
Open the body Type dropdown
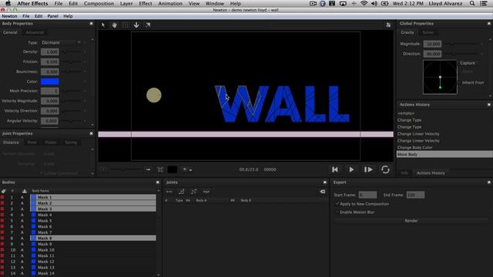coord(61,42)
